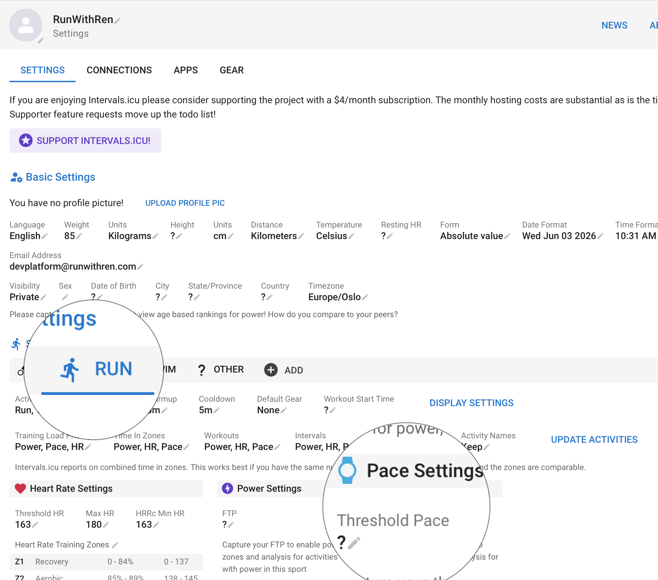Switch to the CONNECTIONS tab
658x580 pixels.
click(119, 70)
